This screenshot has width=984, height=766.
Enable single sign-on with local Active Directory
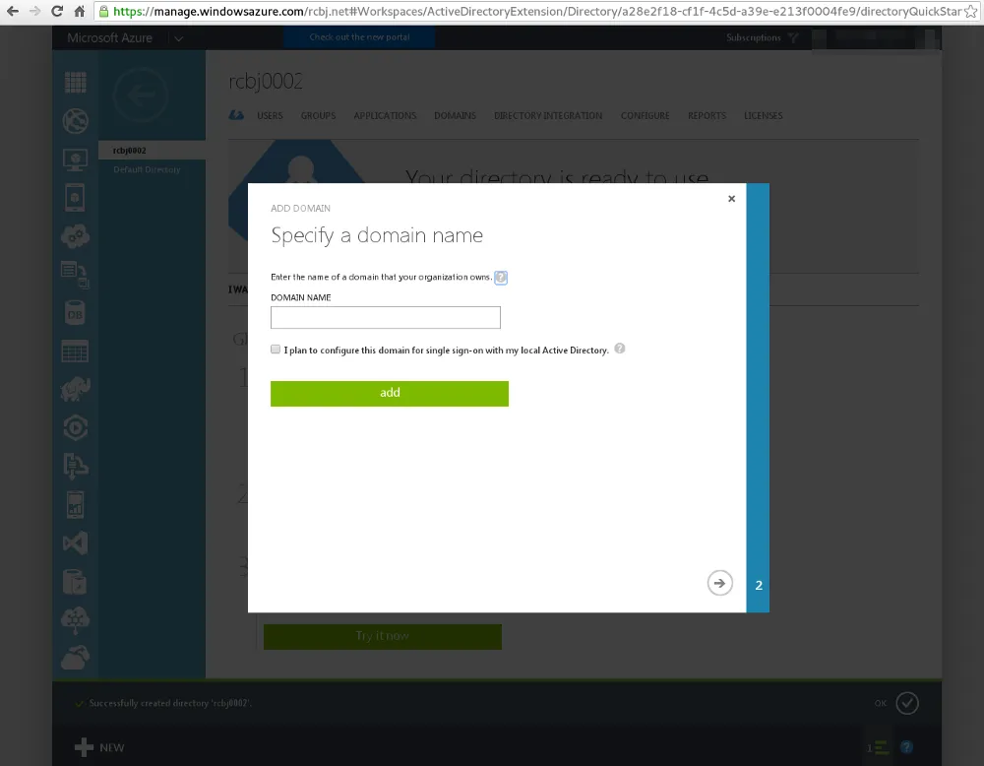pos(276,350)
